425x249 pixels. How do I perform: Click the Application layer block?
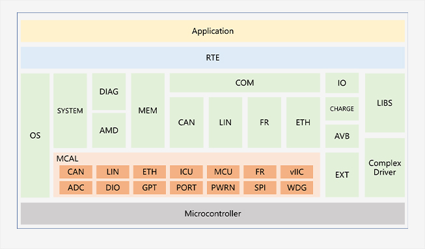(213, 31)
